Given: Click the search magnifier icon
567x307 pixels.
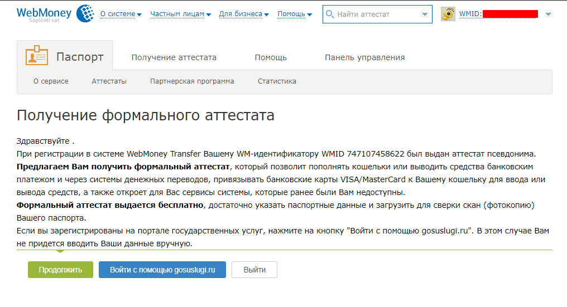Looking at the screenshot, I should 330,14.
